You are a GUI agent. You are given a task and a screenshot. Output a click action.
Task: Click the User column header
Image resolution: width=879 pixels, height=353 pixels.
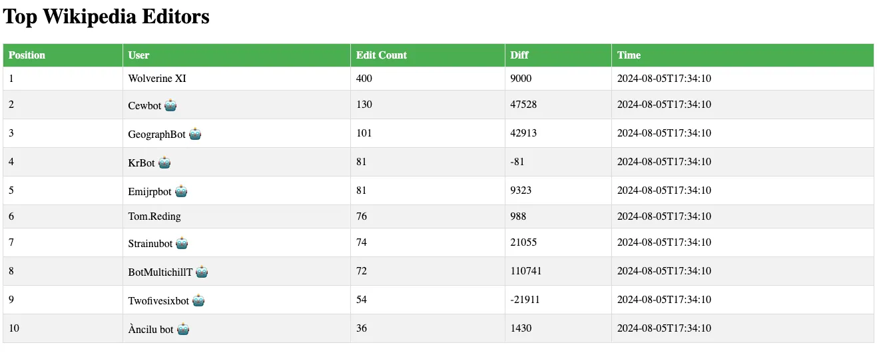pyautogui.click(x=139, y=55)
